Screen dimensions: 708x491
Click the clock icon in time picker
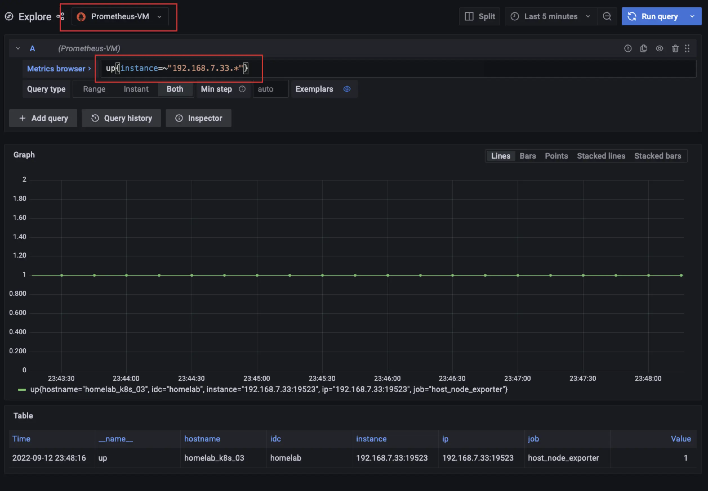(x=515, y=16)
